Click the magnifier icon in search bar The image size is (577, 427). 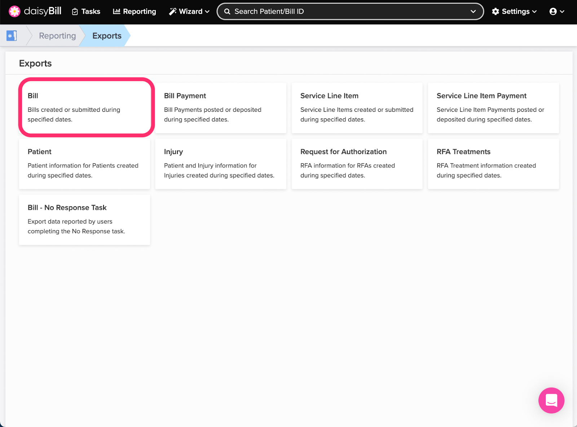[227, 12]
